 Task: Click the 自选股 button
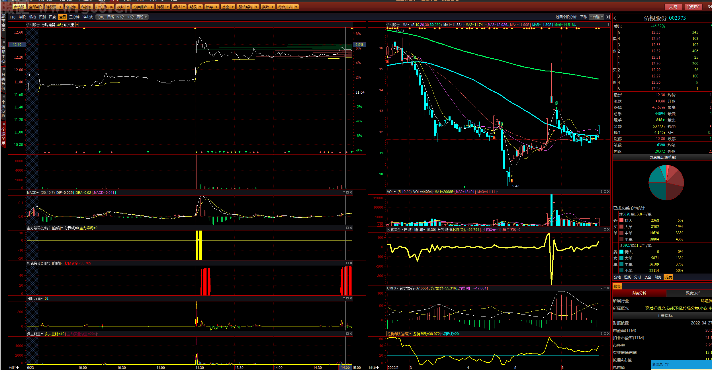point(19,7)
